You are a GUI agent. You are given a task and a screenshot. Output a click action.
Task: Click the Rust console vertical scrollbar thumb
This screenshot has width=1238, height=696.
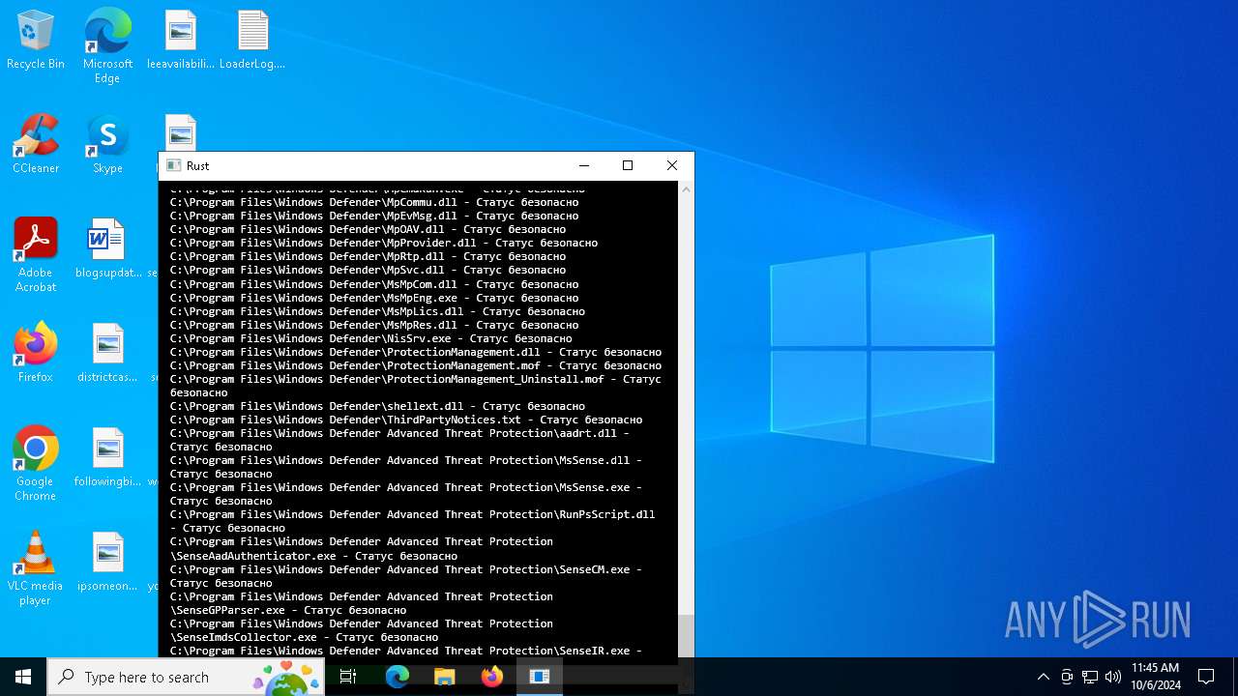686,636
